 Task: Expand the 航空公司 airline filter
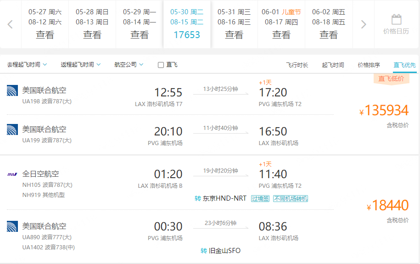click(129, 65)
